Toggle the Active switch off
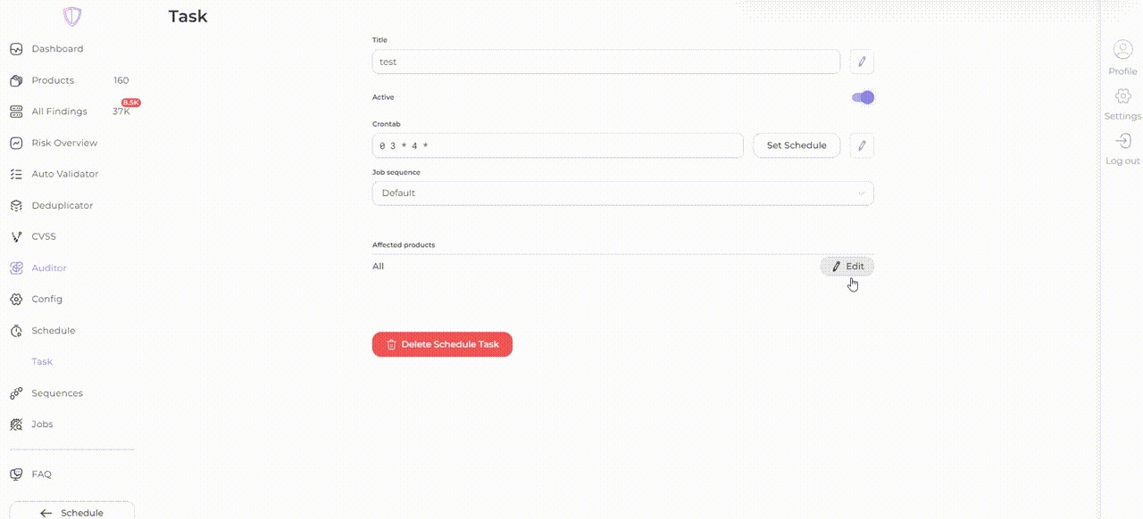This screenshot has height=519, width=1143. point(863,97)
